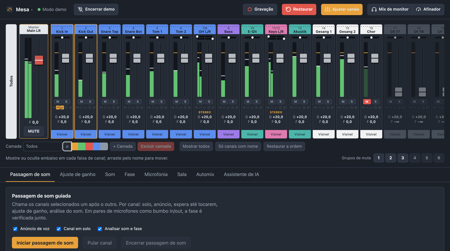Click the Main LR master fader handle

pyautogui.click(x=39, y=60)
